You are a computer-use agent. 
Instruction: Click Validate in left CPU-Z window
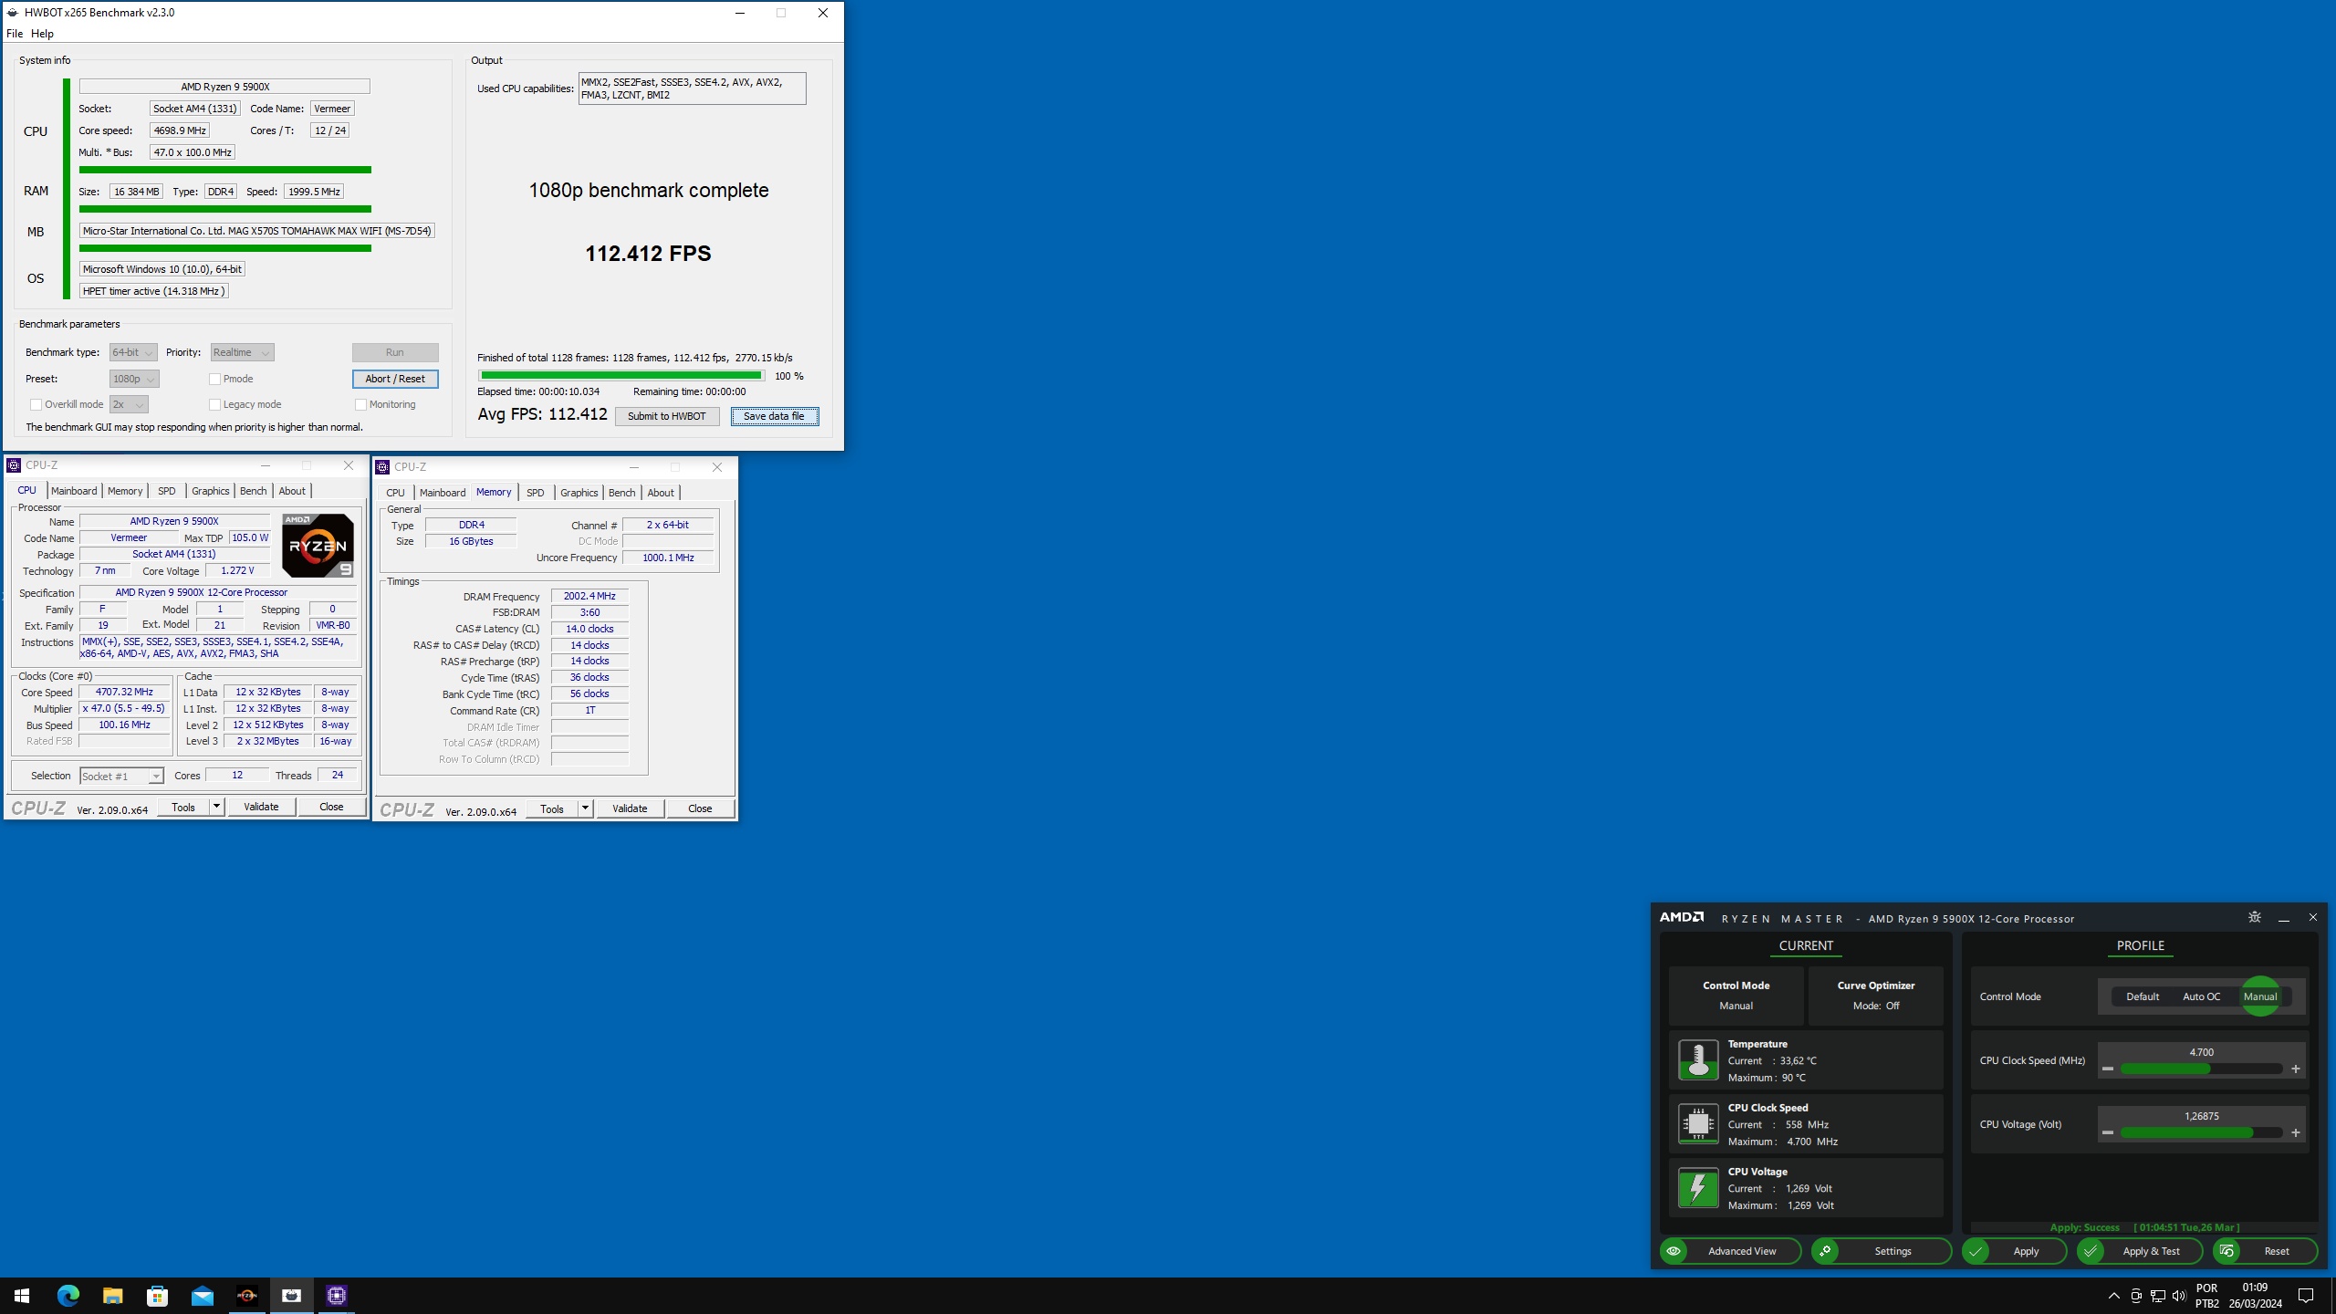[261, 807]
